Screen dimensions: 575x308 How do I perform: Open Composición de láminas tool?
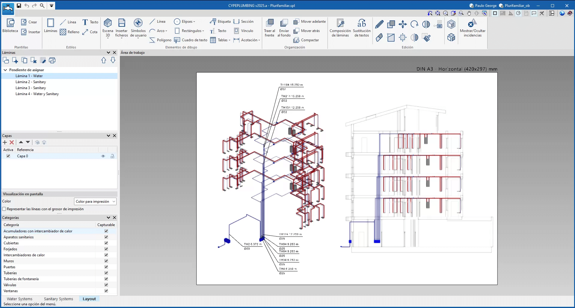coord(340,28)
